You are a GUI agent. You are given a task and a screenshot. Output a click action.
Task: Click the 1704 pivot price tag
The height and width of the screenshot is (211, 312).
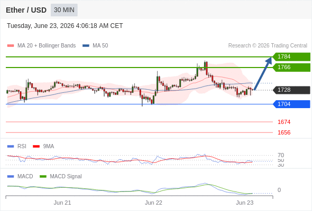tap(291, 104)
